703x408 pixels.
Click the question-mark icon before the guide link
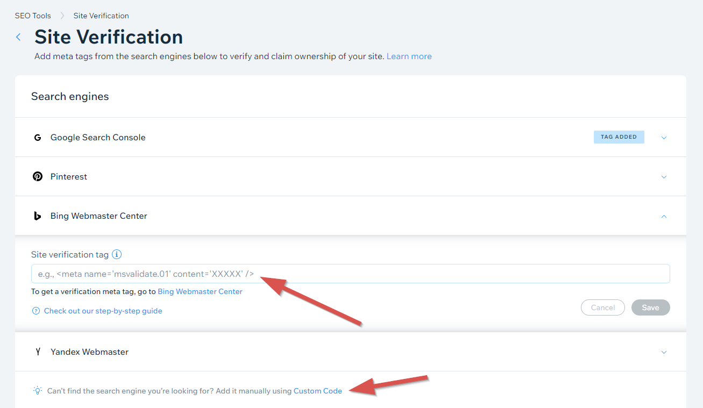35,311
